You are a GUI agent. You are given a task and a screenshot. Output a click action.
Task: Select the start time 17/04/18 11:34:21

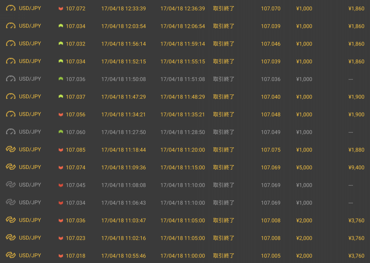click(123, 115)
